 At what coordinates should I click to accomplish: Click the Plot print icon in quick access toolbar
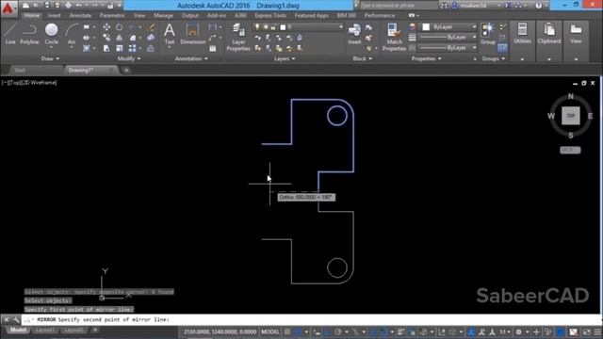coord(68,6)
